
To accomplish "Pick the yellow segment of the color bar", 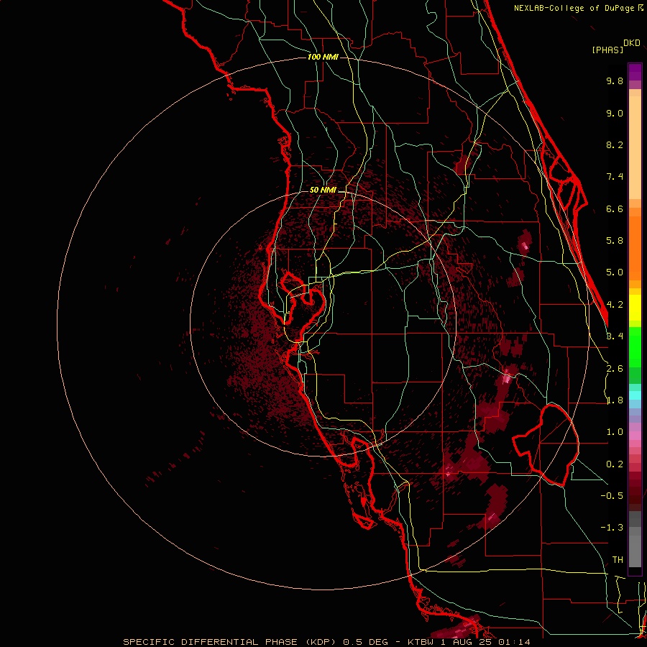I will pyautogui.click(x=635, y=308).
